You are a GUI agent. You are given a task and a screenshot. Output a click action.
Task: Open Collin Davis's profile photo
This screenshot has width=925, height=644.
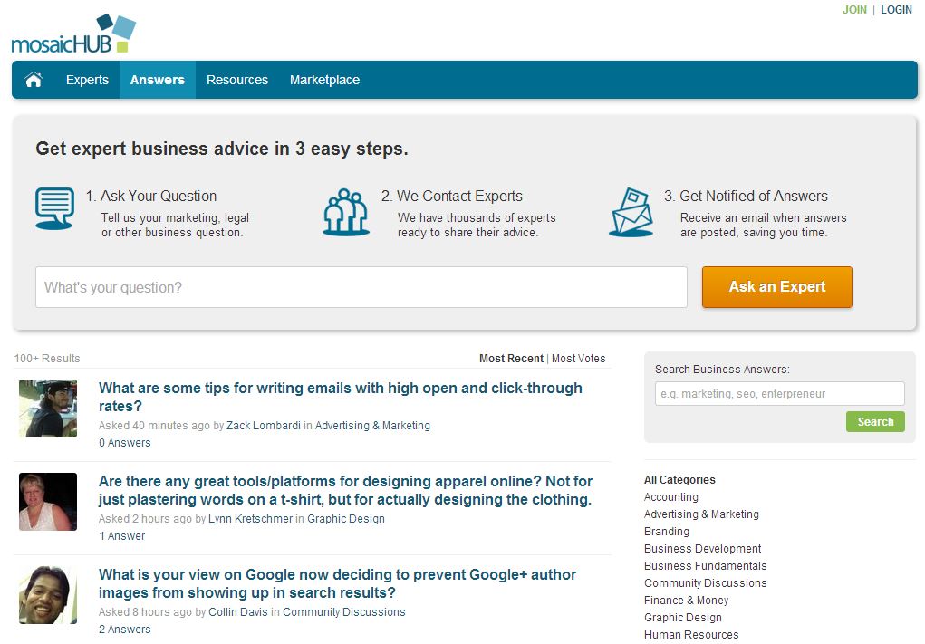coord(48,595)
